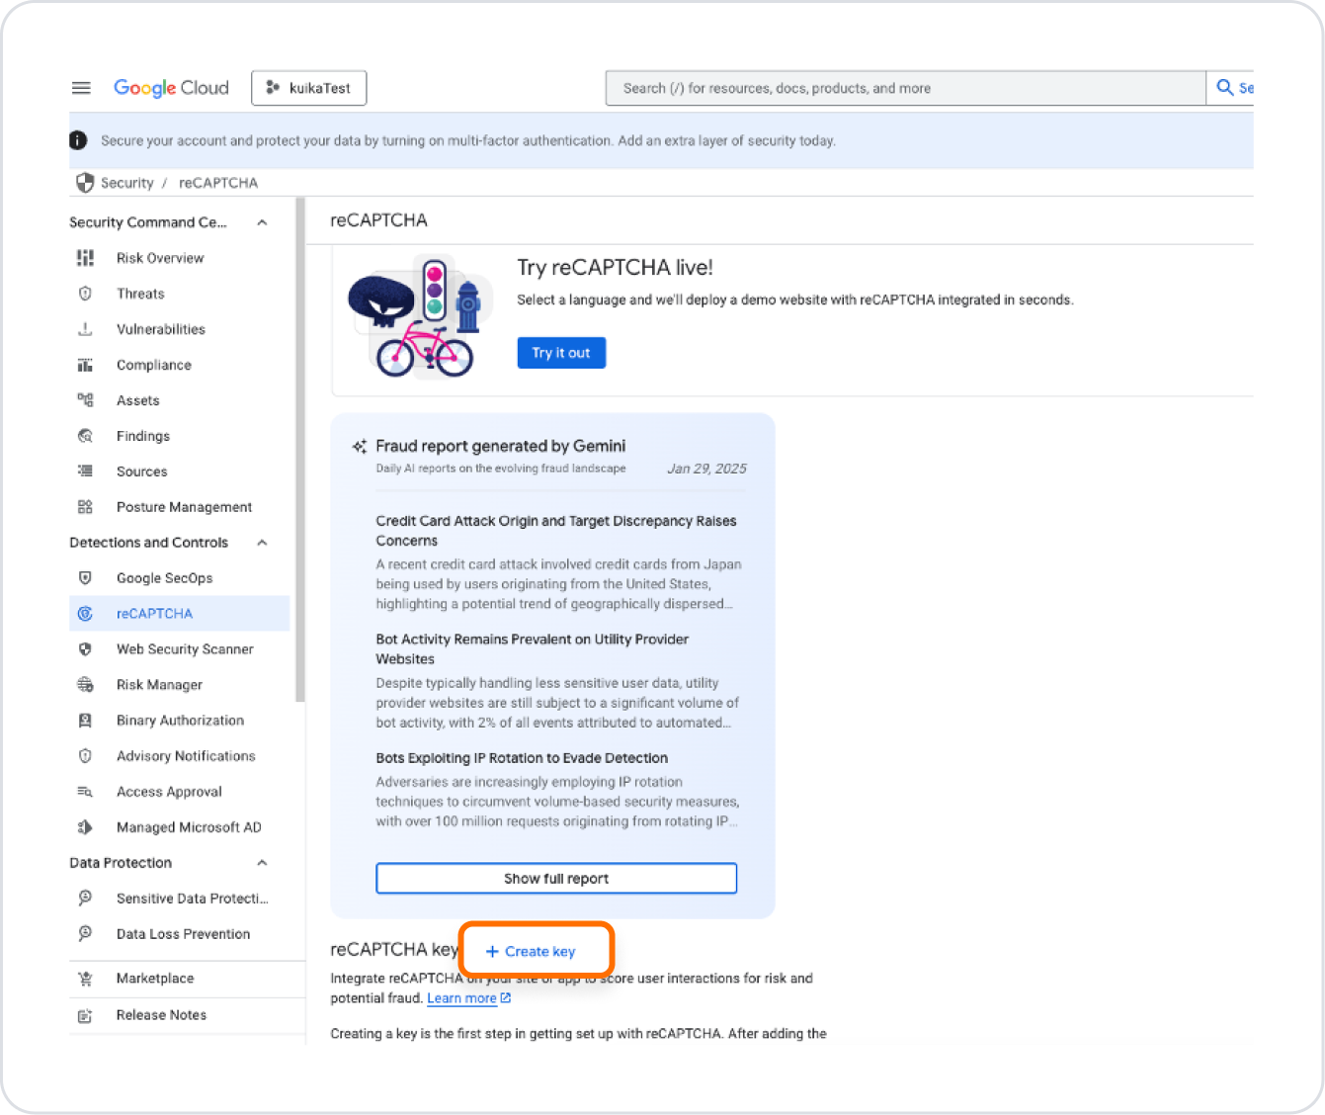Click the Bot Activity Remains Prevalent headline
Screen dimensions: 1325x1115
click(532, 649)
